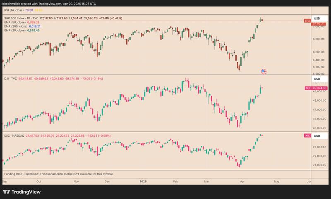Click the May label on time axis
This screenshot has height=199, width=331.
coord(276,181)
